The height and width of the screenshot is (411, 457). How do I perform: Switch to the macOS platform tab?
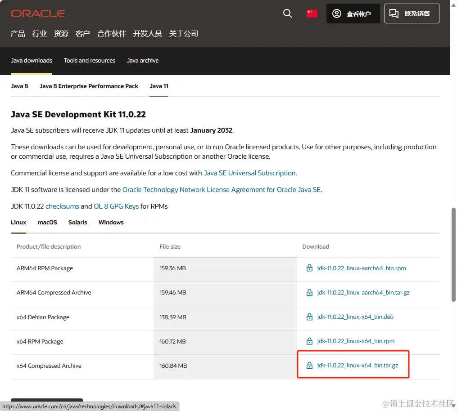tap(47, 223)
